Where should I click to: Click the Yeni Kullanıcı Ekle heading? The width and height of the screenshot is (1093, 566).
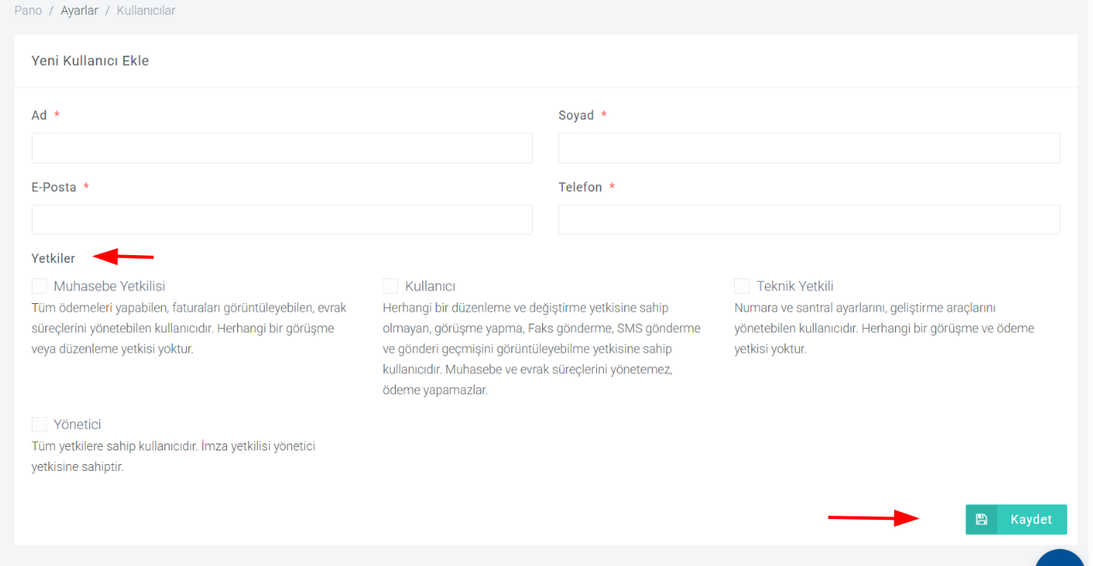(90, 61)
